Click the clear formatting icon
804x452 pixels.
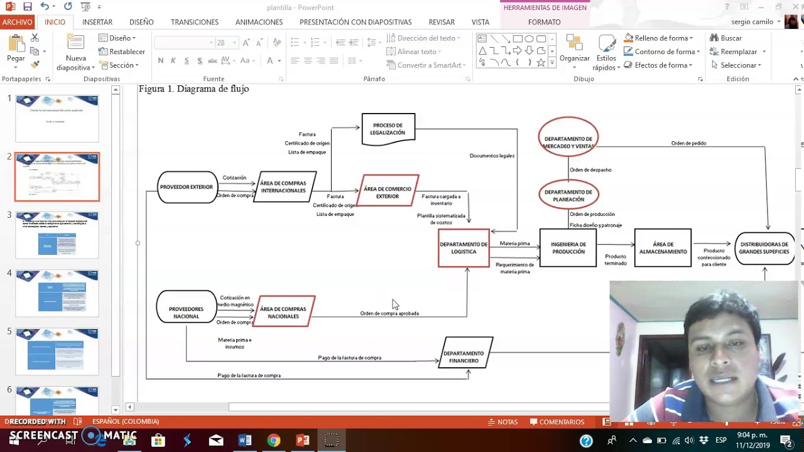(x=277, y=43)
